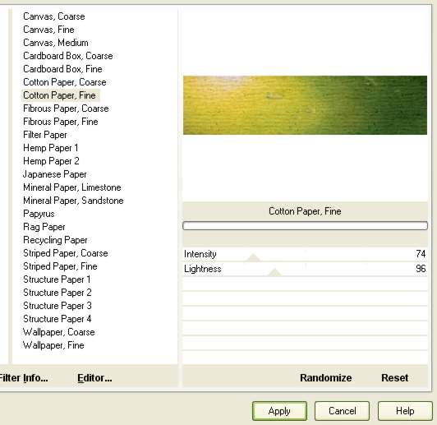Viewport: 437px width, 425px height.
Task: Reset the filter parameters
Action: (394, 378)
